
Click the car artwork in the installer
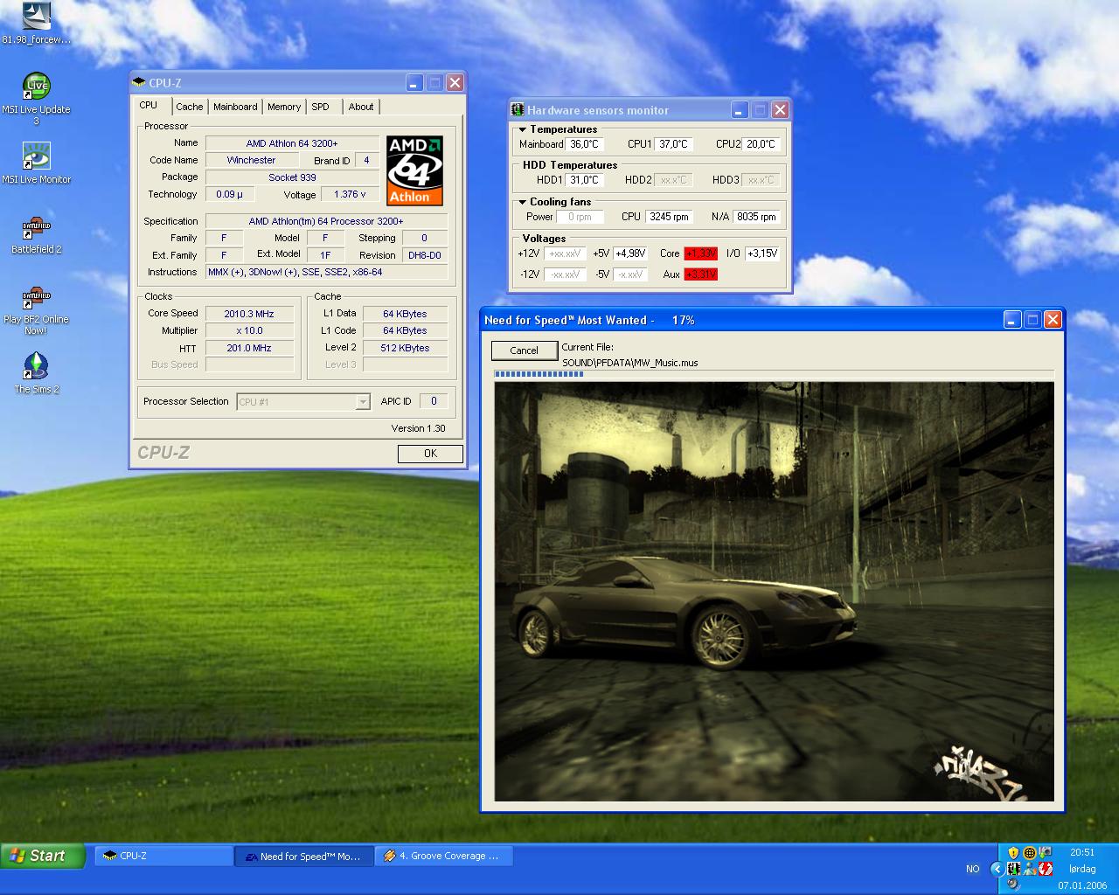[774, 592]
